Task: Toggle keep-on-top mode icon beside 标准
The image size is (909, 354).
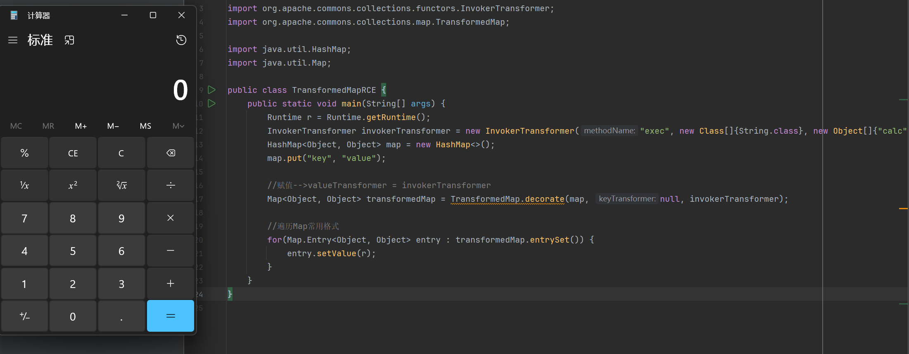Action: pyautogui.click(x=69, y=40)
